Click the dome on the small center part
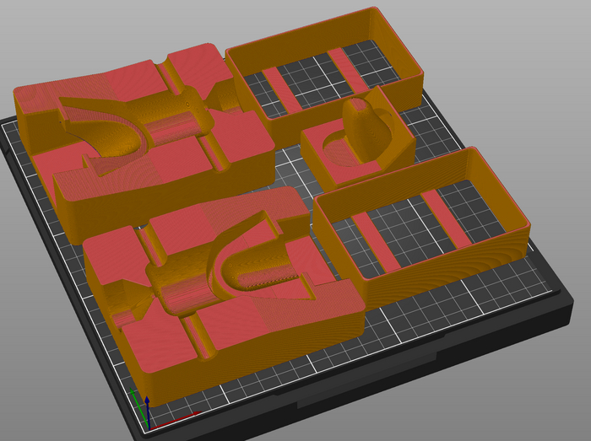The height and width of the screenshot is (441, 591). click(x=365, y=122)
